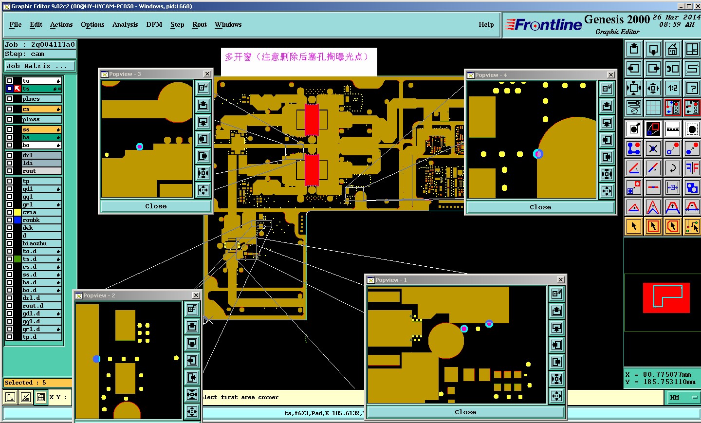
Task: Click the pan right icon in main toolbar
Action: point(653,69)
